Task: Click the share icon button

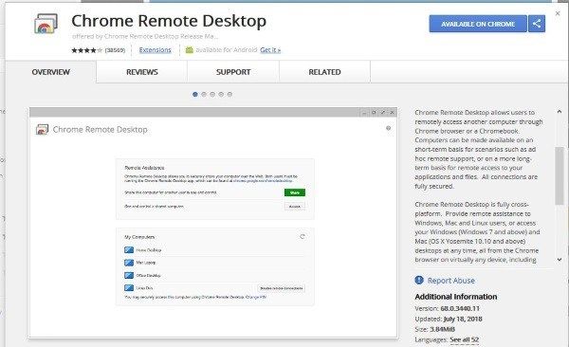Action: [x=537, y=24]
